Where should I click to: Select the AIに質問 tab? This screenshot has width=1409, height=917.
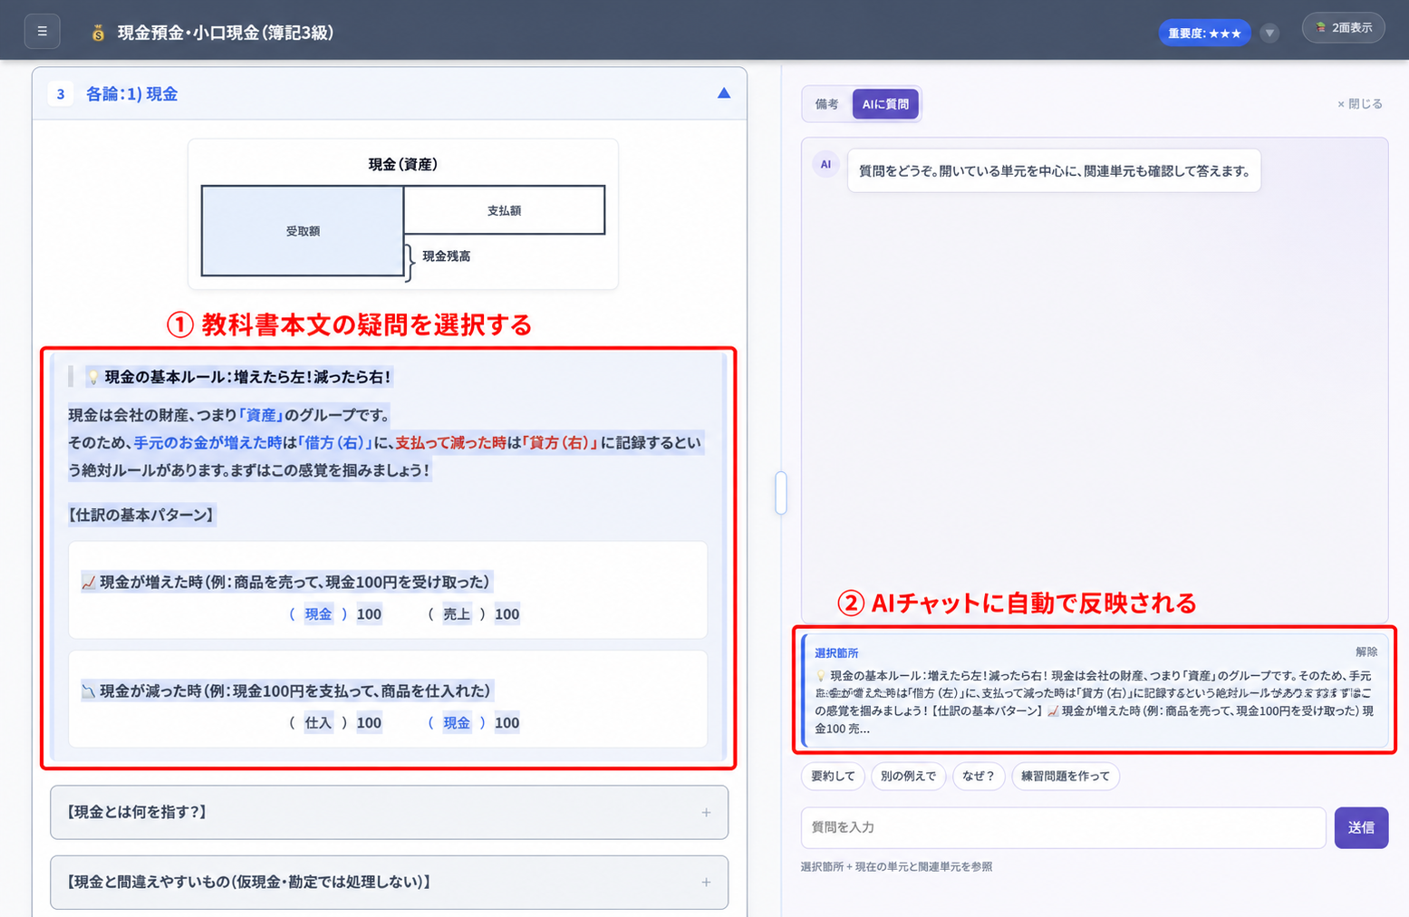[x=885, y=104]
